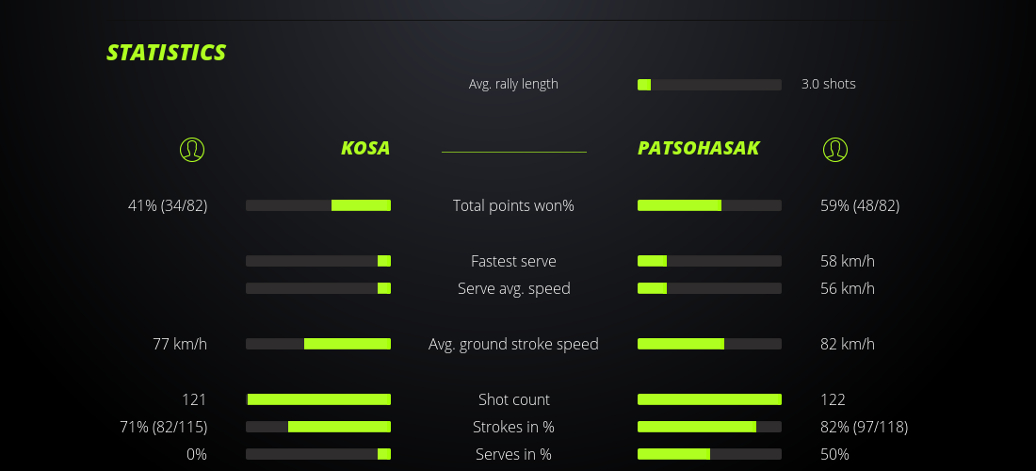Click Patsohasak's total points won bar
This screenshot has height=471, width=1036.
click(709, 205)
